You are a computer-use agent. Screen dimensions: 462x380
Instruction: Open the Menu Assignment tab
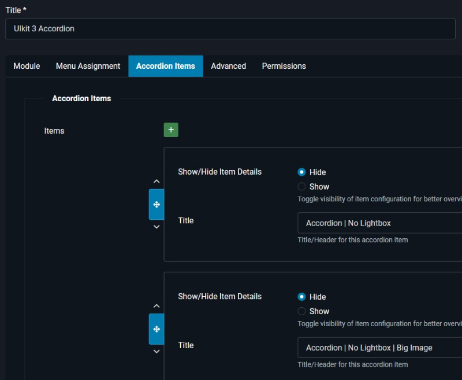(88, 66)
